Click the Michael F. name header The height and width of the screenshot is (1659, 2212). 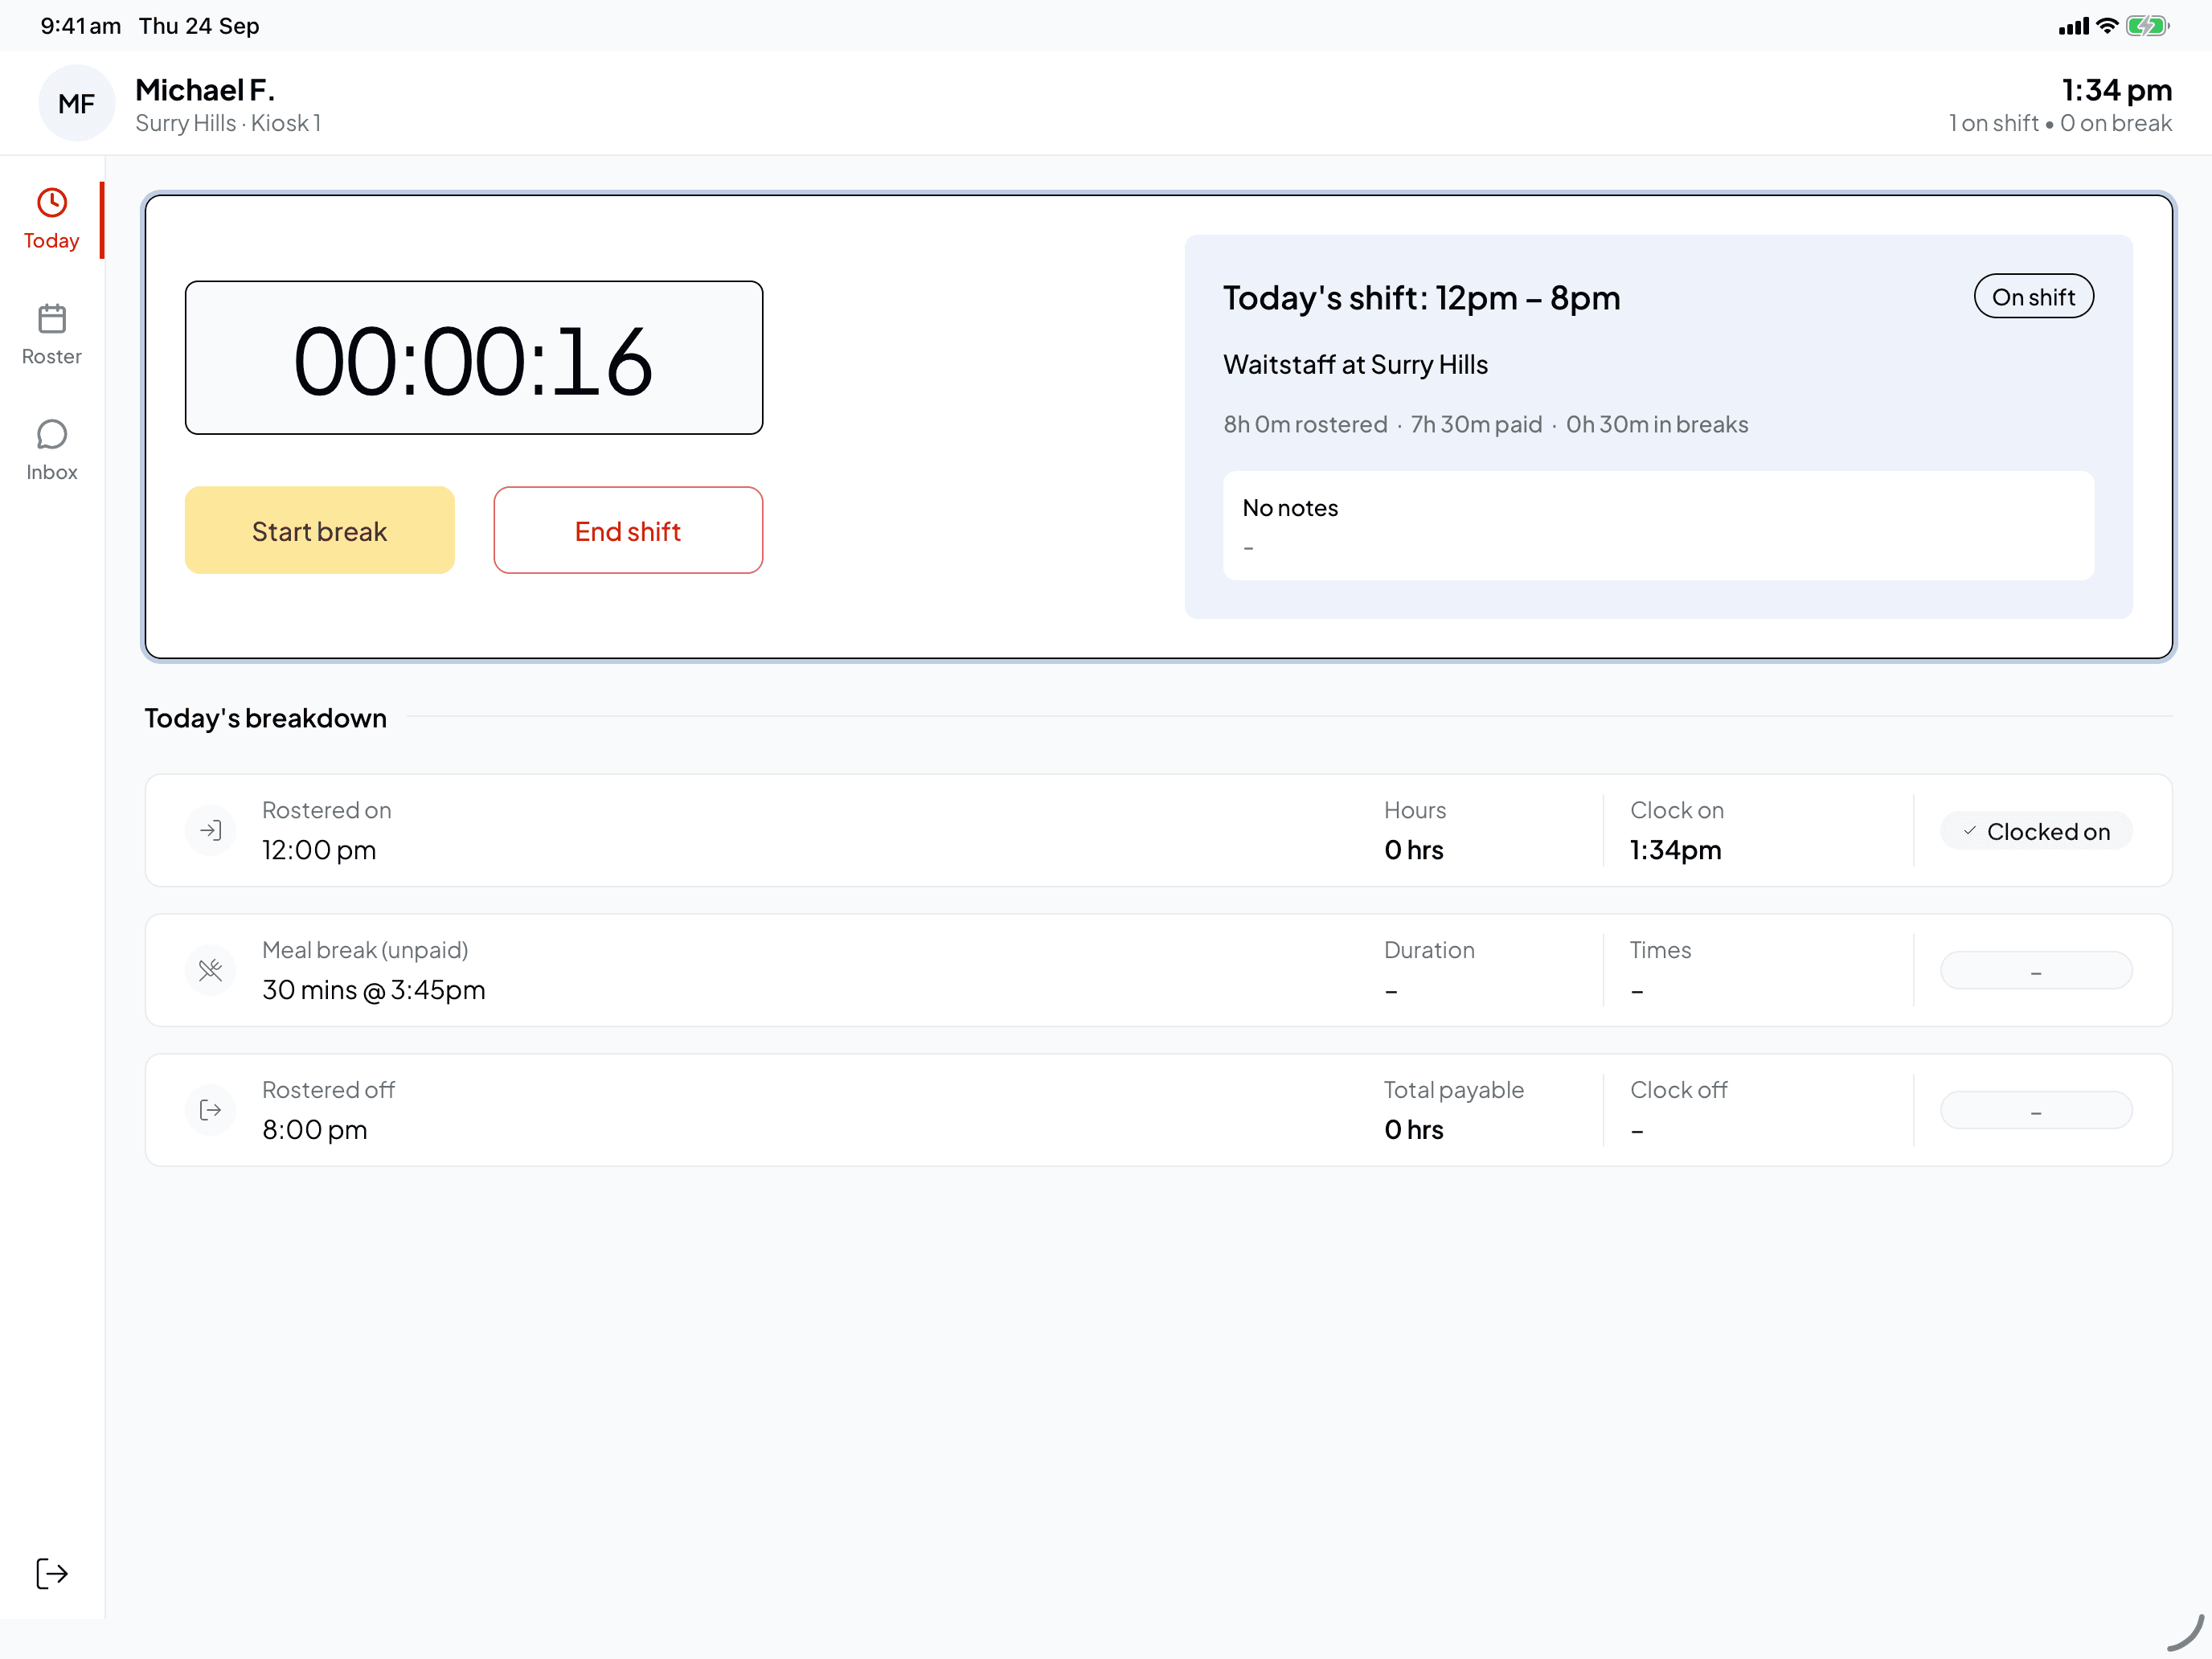tap(205, 90)
